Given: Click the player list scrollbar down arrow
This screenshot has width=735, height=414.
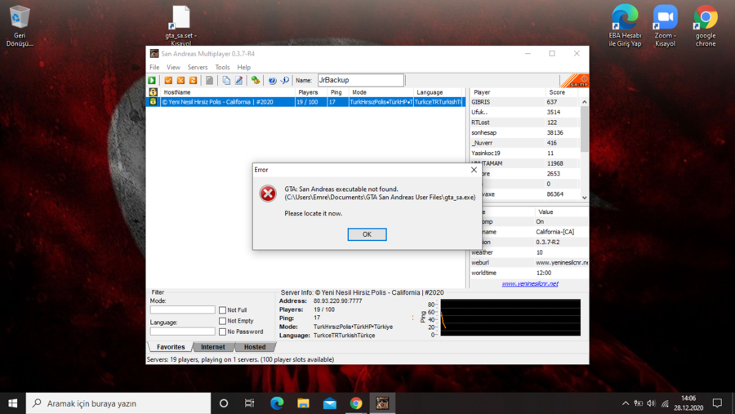Looking at the screenshot, I should [x=584, y=198].
